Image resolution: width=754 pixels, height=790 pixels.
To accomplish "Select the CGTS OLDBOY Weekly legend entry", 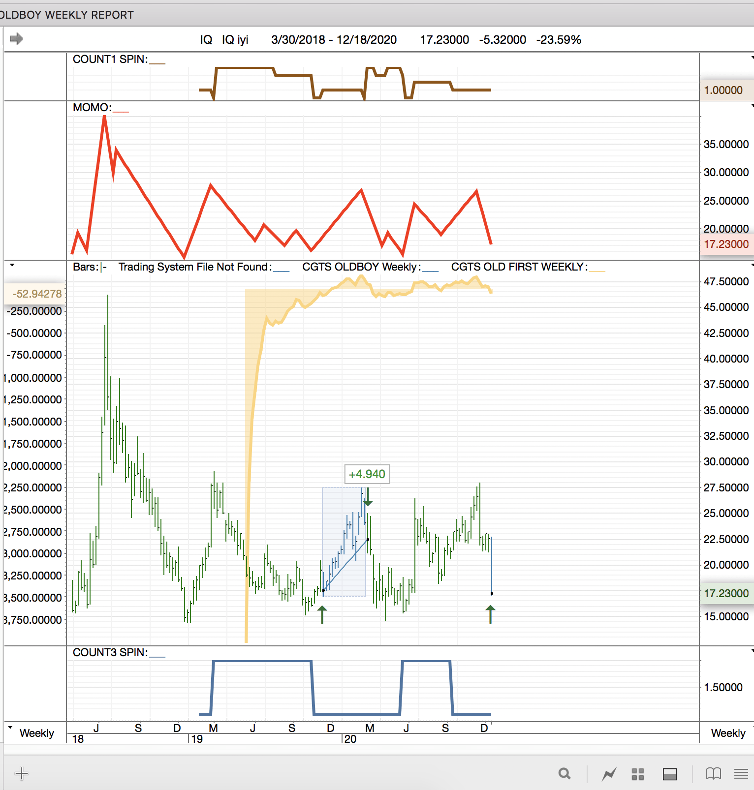I will coord(361,267).
